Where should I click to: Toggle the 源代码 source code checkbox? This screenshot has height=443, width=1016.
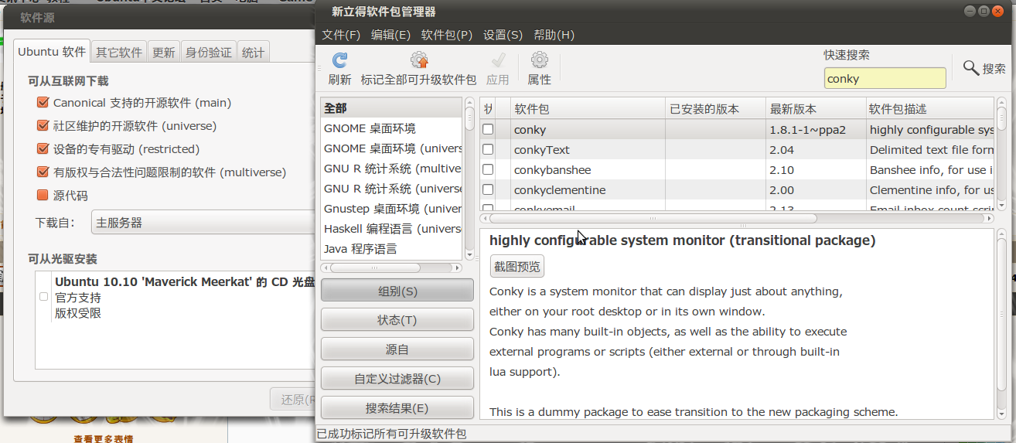click(43, 196)
